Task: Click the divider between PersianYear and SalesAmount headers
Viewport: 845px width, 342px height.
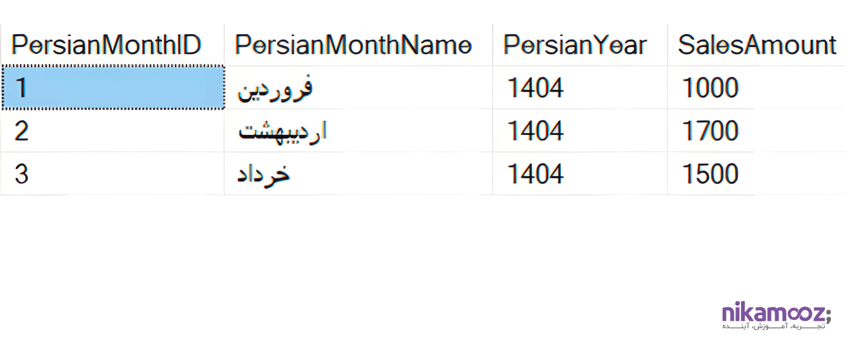Action: click(x=667, y=45)
